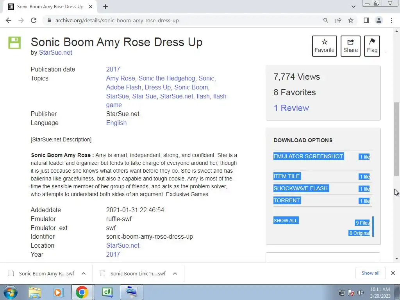The image size is (400, 300).
Task: Jump to the 1 Review section
Action: click(291, 108)
